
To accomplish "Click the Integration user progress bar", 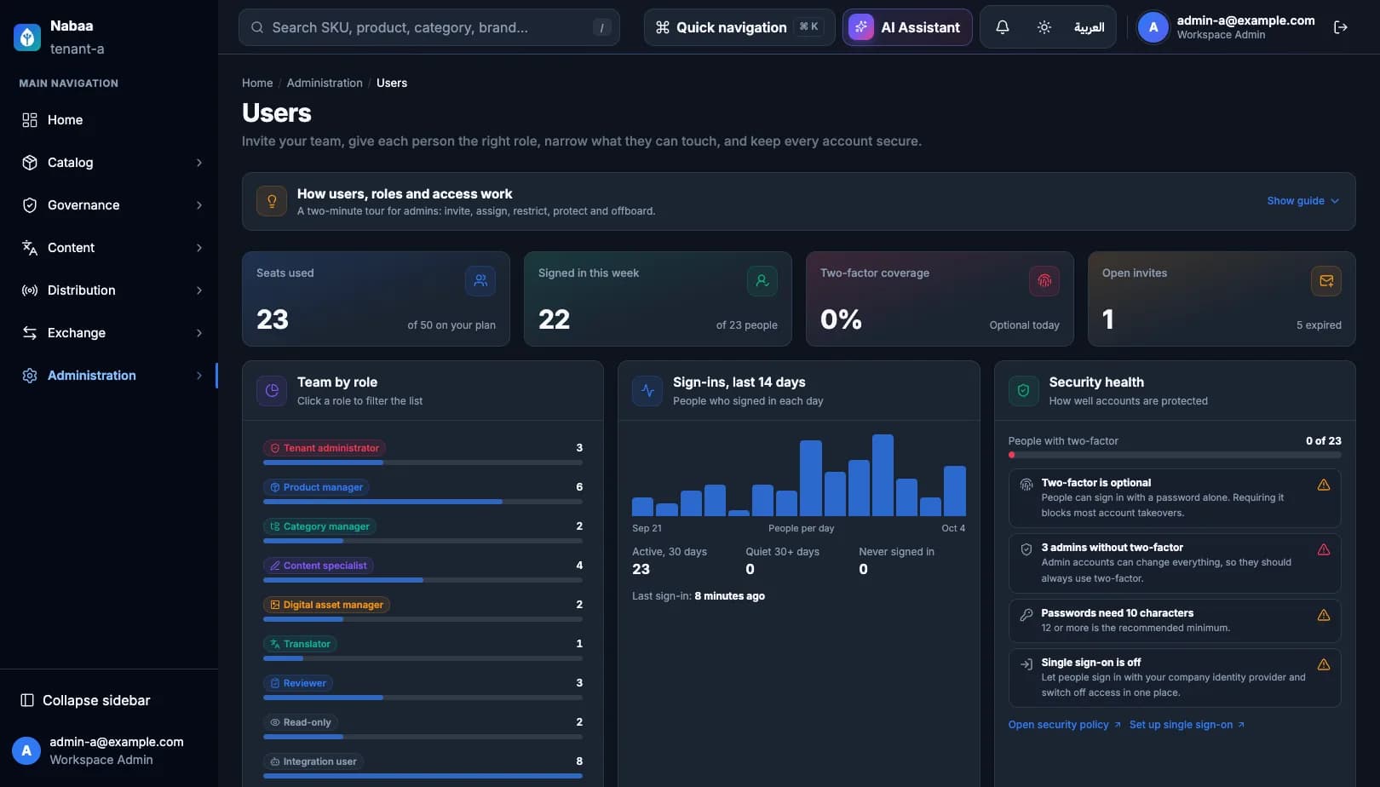I will click(x=423, y=776).
